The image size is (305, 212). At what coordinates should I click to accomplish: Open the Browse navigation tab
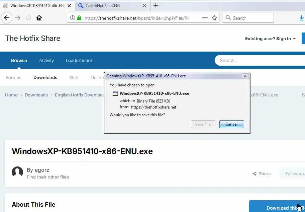click(x=19, y=60)
